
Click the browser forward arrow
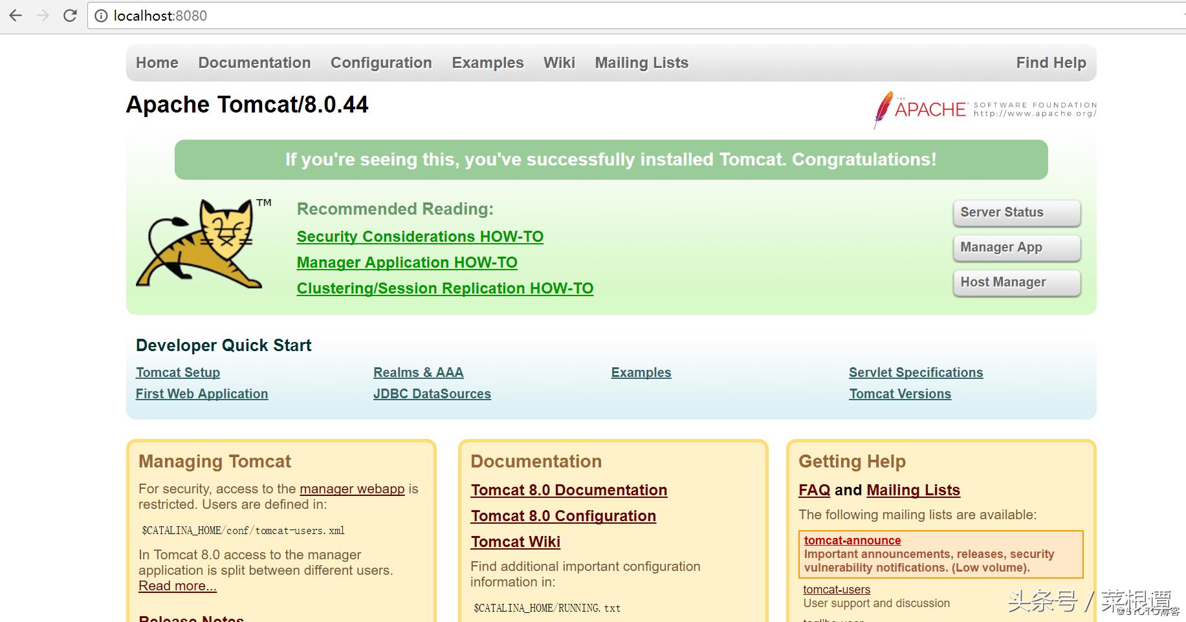pos(43,16)
